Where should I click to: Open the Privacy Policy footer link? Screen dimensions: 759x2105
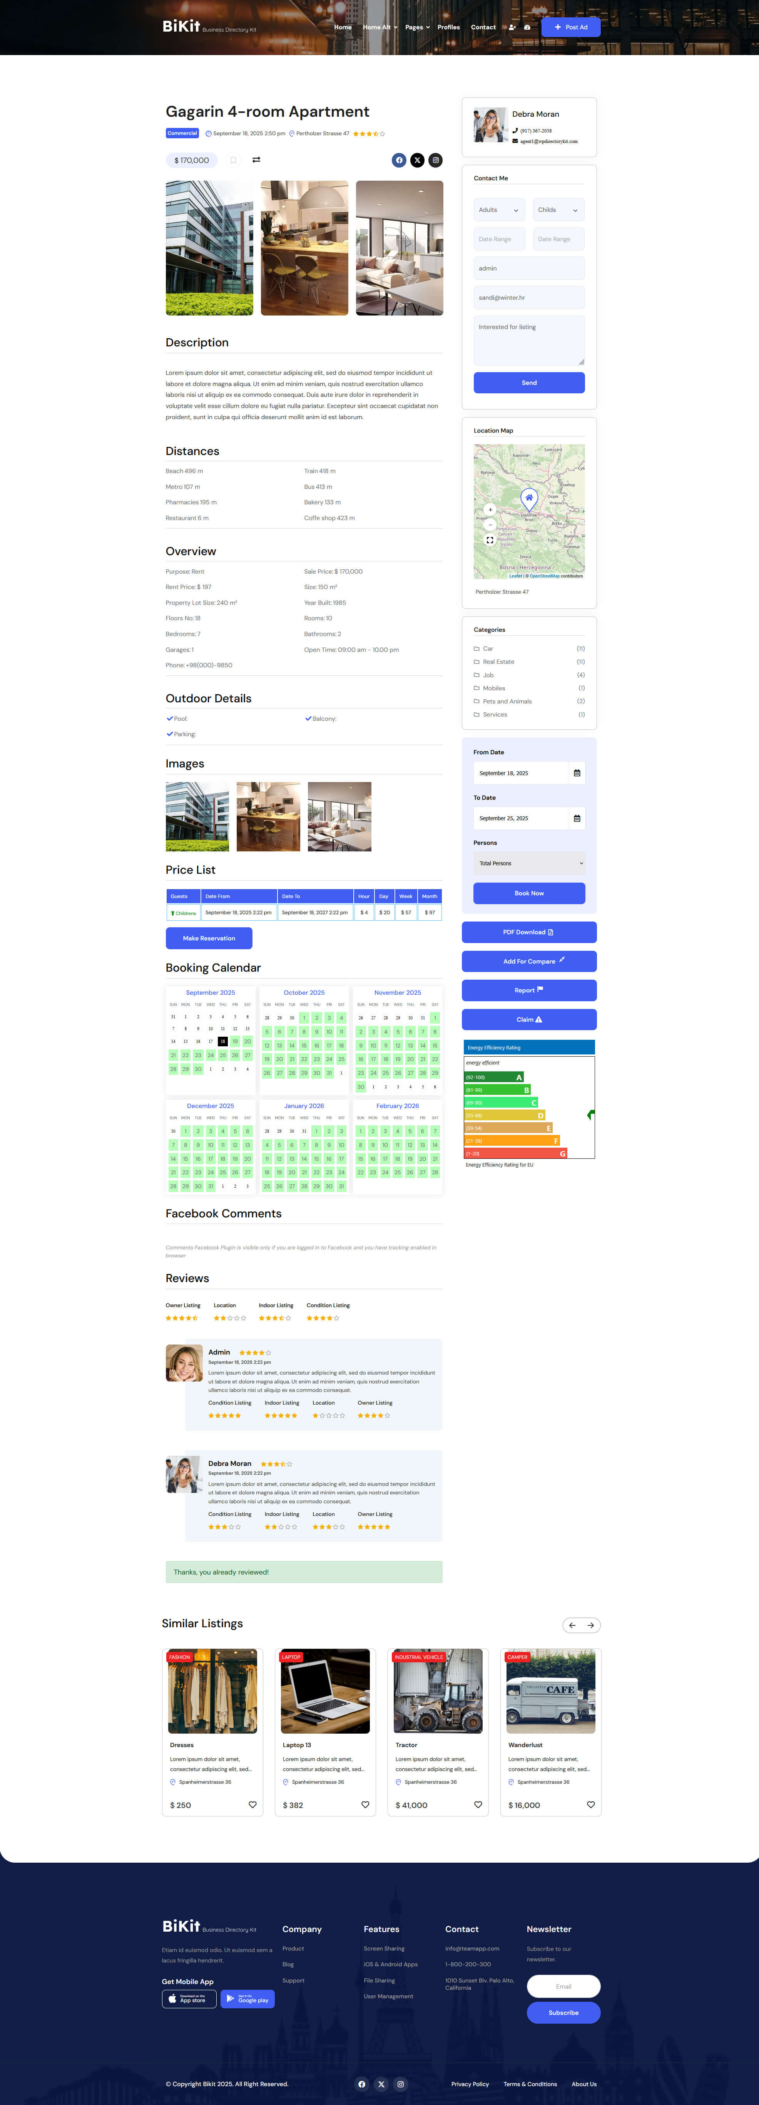(x=470, y=2084)
